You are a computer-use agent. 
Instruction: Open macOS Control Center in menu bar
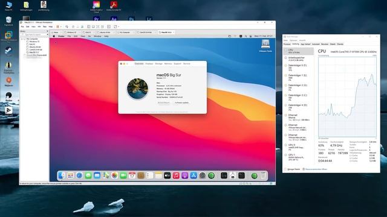tap(251, 36)
